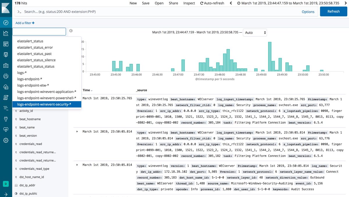The height and width of the screenshot is (197, 349).
Task: Select the logs-endpoint-* index pattern
Action: (47, 79)
